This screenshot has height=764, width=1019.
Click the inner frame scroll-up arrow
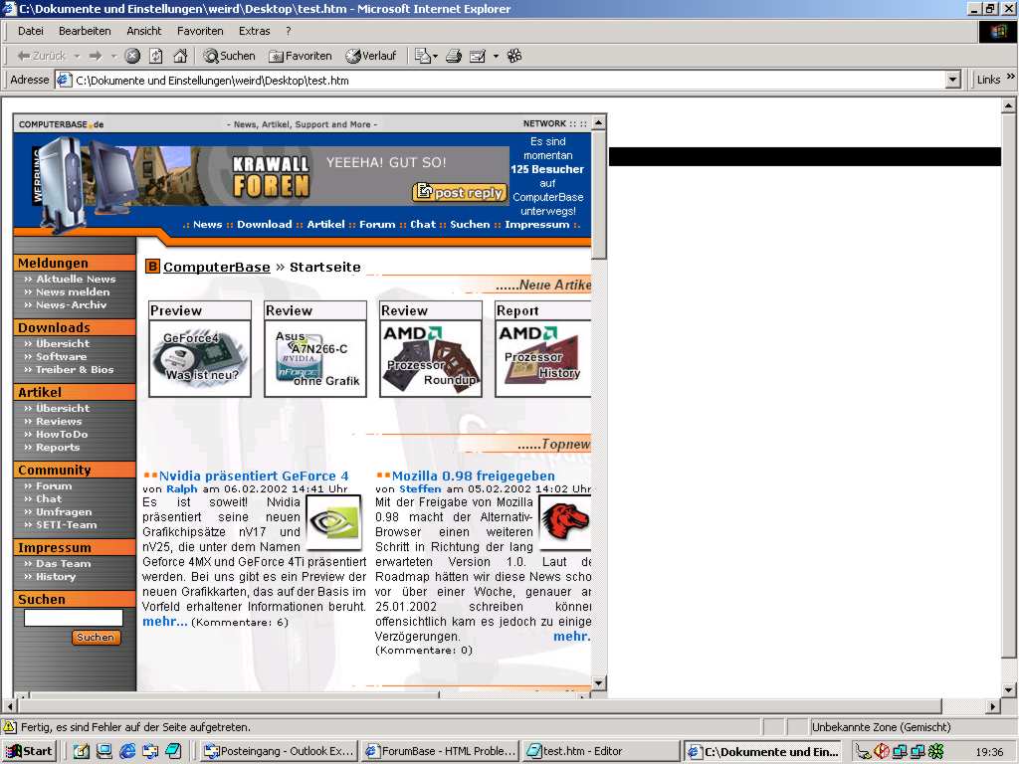click(599, 122)
